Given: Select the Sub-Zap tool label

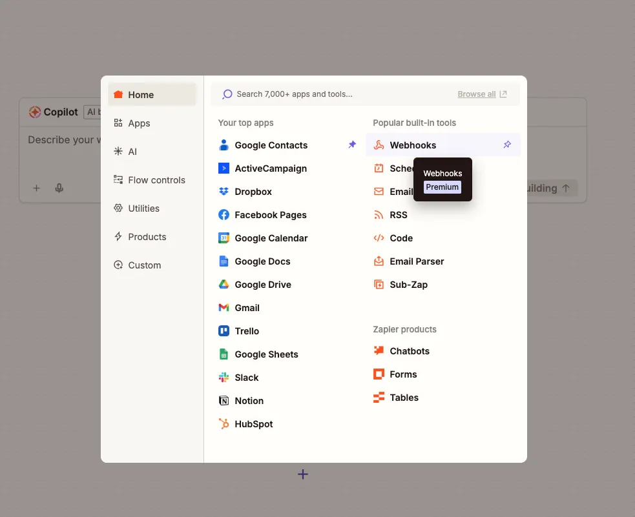Looking at the screenshot, I should [408, 285].
